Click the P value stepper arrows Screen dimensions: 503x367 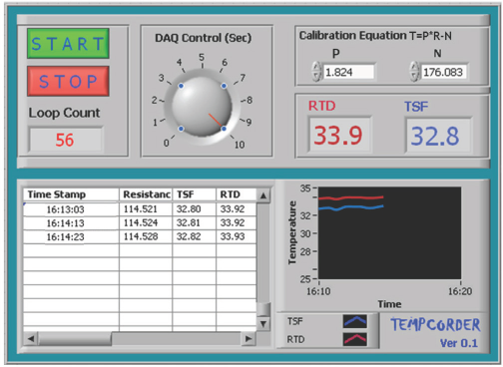tap(316, 72)
